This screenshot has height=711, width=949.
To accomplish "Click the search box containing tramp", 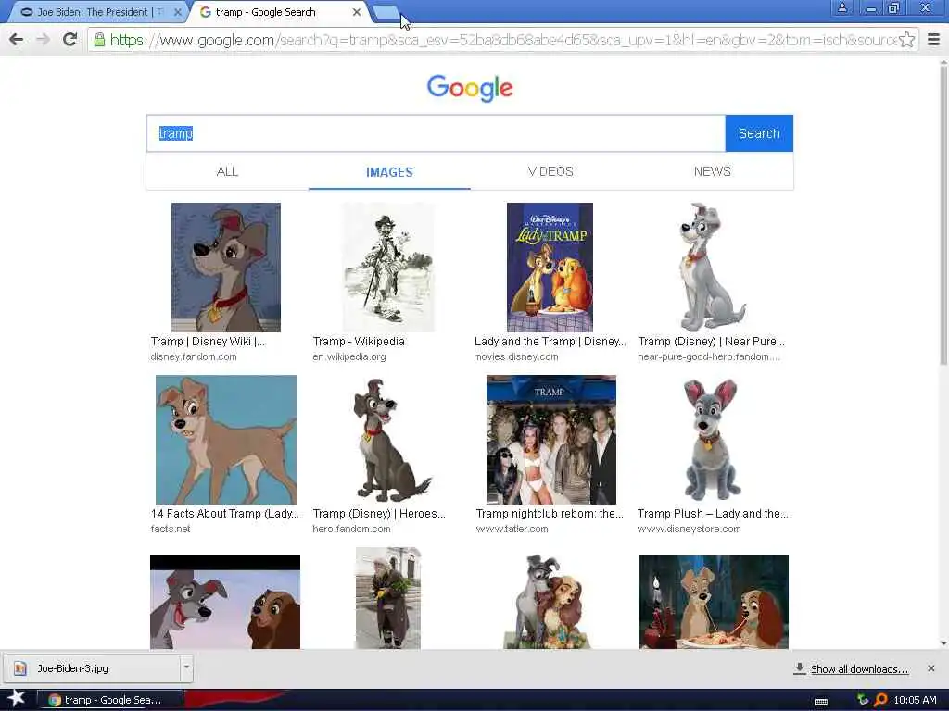I will coord(436,133).
